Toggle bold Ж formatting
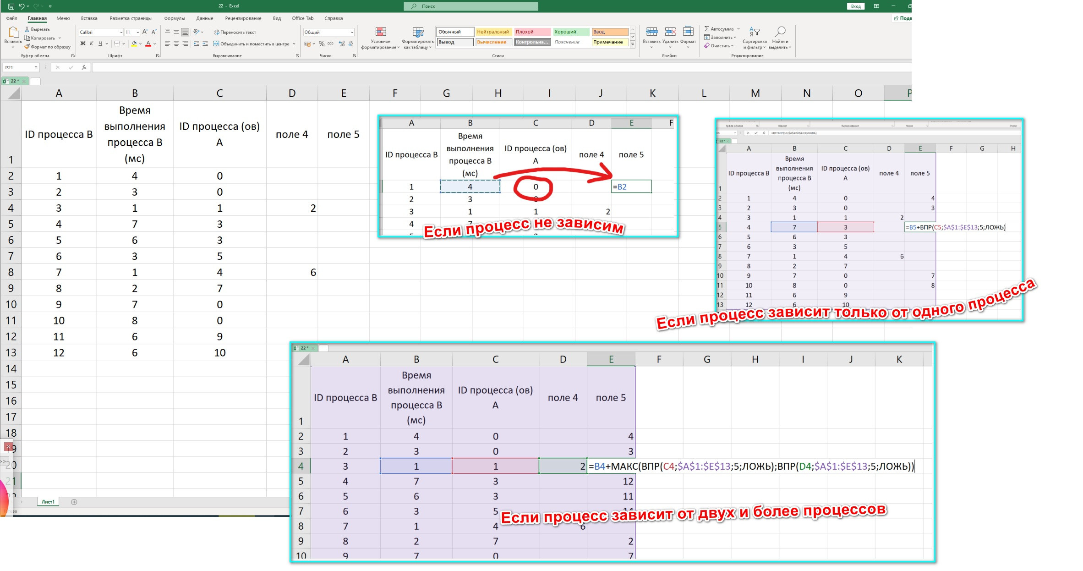This screenshot has width=1083, height=571. [83, 44]
